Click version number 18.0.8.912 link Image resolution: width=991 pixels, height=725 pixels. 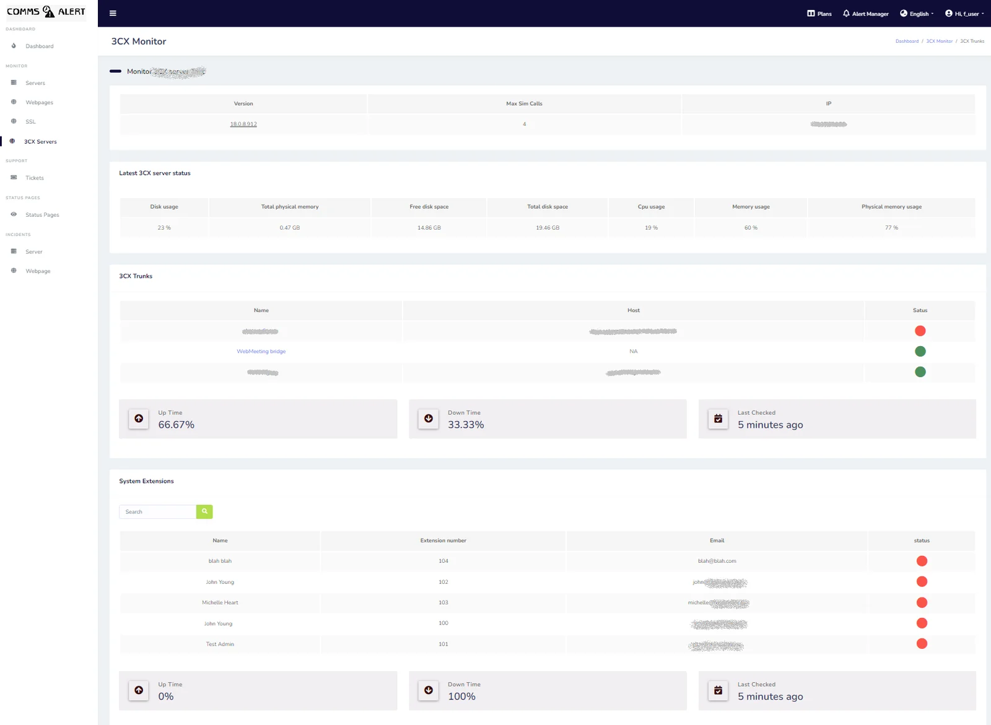(x=243, y=124)
